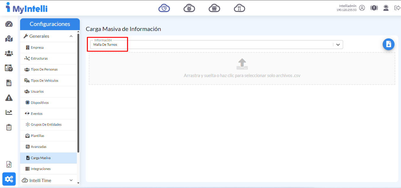Select Usuarios from the Generales menu
This screenshot has height=188, width=401.
click(x=37, y=91)
